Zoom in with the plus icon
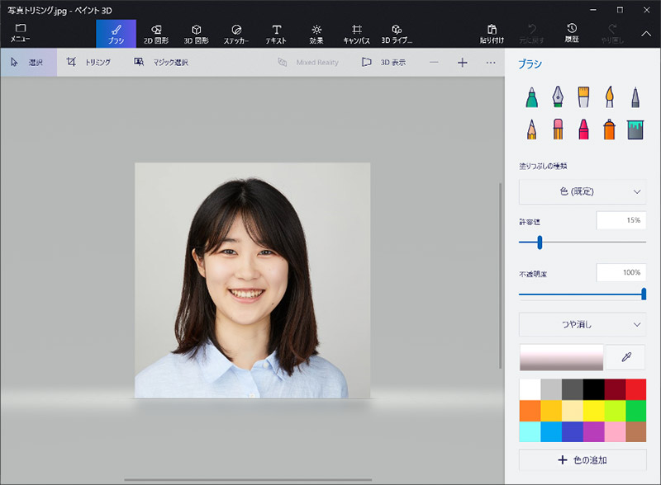661x485 pixels. click(x=463, y=62)
